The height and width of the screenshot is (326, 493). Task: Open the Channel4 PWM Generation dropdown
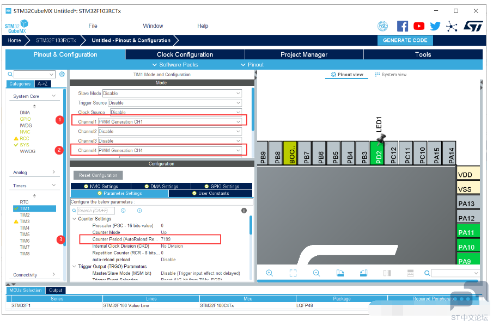(x=170, y=150)
